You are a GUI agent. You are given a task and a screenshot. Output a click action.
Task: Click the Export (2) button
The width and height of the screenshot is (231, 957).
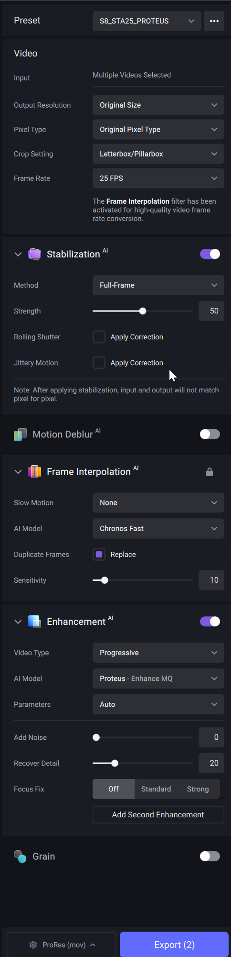click(174, 945)
